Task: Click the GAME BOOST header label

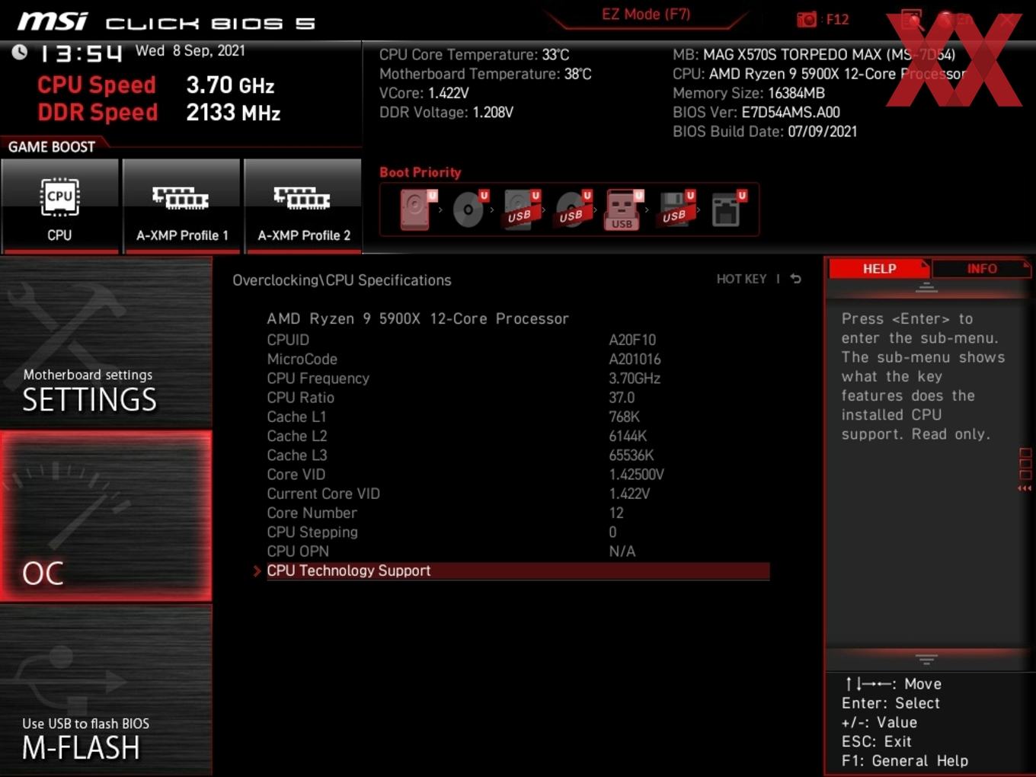Action: tap(52, 147)
